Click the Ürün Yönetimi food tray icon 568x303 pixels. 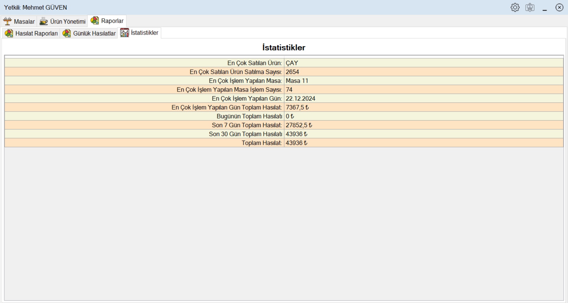[43, 21]
